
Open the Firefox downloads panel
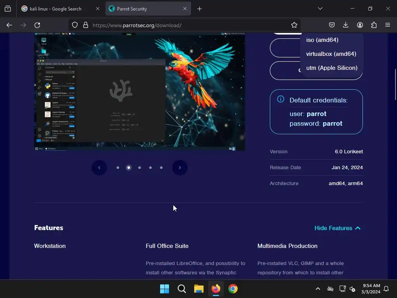[345, 25]
